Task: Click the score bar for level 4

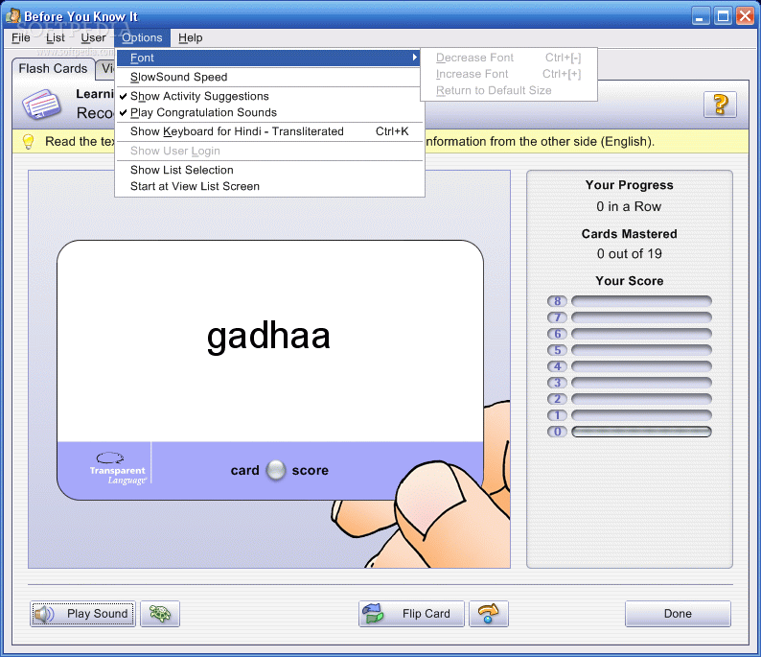Action: (641, 366)
